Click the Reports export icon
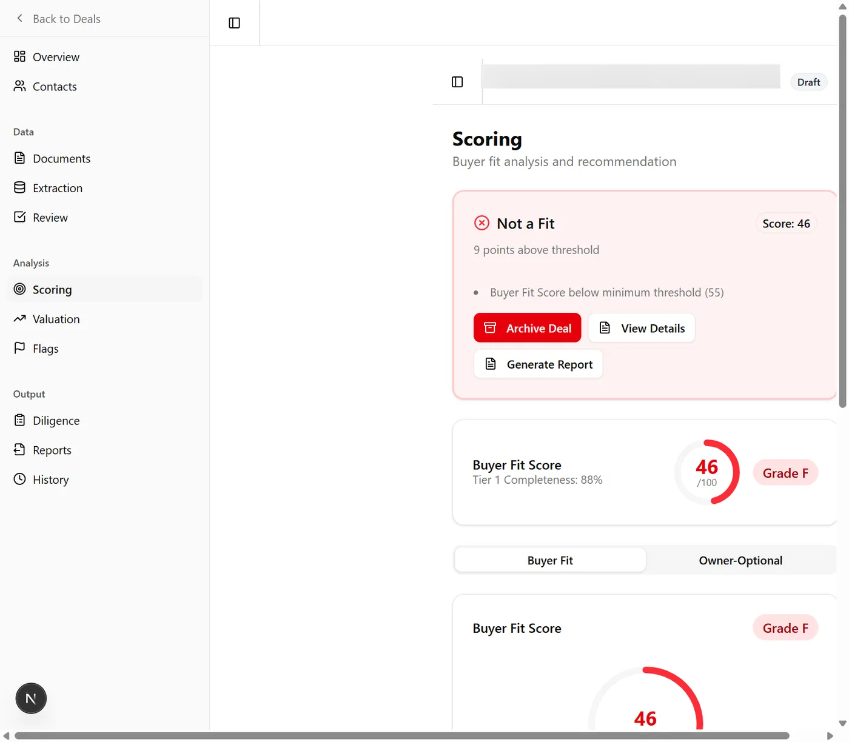Viewport: 849px width, 742px height. point(19,449)
